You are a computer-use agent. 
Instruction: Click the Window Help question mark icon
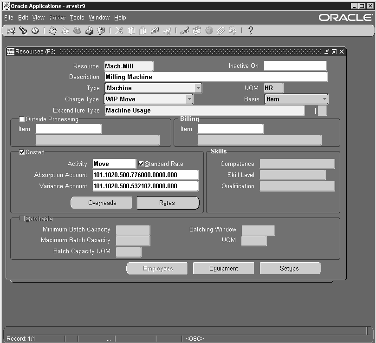coord(251,31)
